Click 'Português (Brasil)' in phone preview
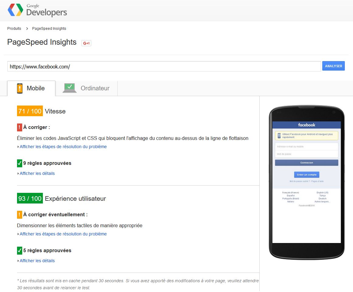Image resolution: width=353 pixels, height=292 pixels. tap(291, 199)
